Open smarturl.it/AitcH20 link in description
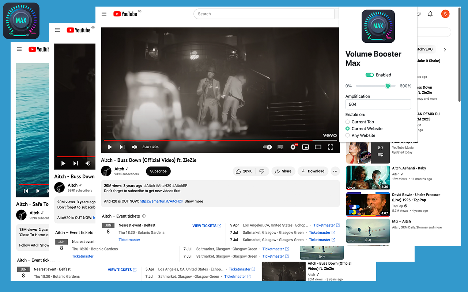The width and height of the screenshot is (468, 292). click(161, 201)
